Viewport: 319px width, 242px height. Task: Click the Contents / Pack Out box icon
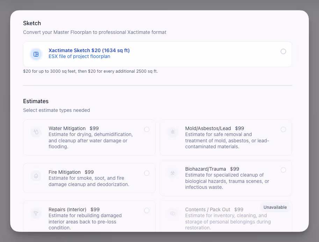click(173, 213)
